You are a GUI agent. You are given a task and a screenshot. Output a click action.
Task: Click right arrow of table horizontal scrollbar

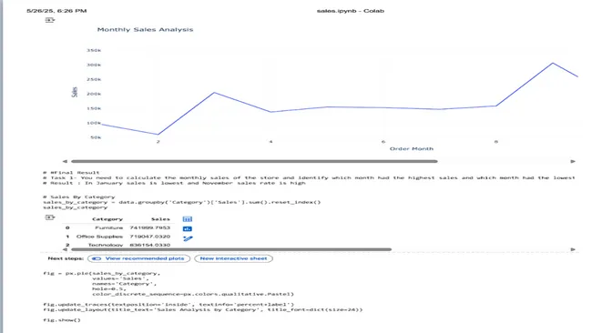573,249
